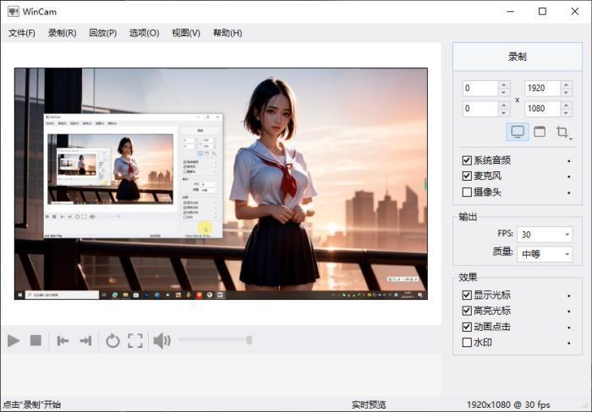Open the 录制(R) menu

pos(62,33)
